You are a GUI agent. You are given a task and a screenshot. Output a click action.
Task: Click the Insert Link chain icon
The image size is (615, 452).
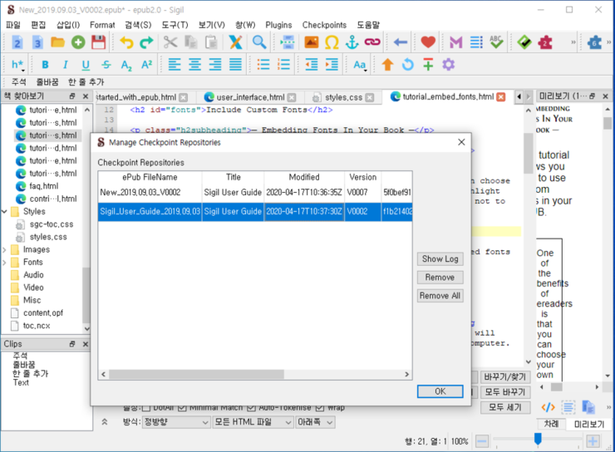372,42
